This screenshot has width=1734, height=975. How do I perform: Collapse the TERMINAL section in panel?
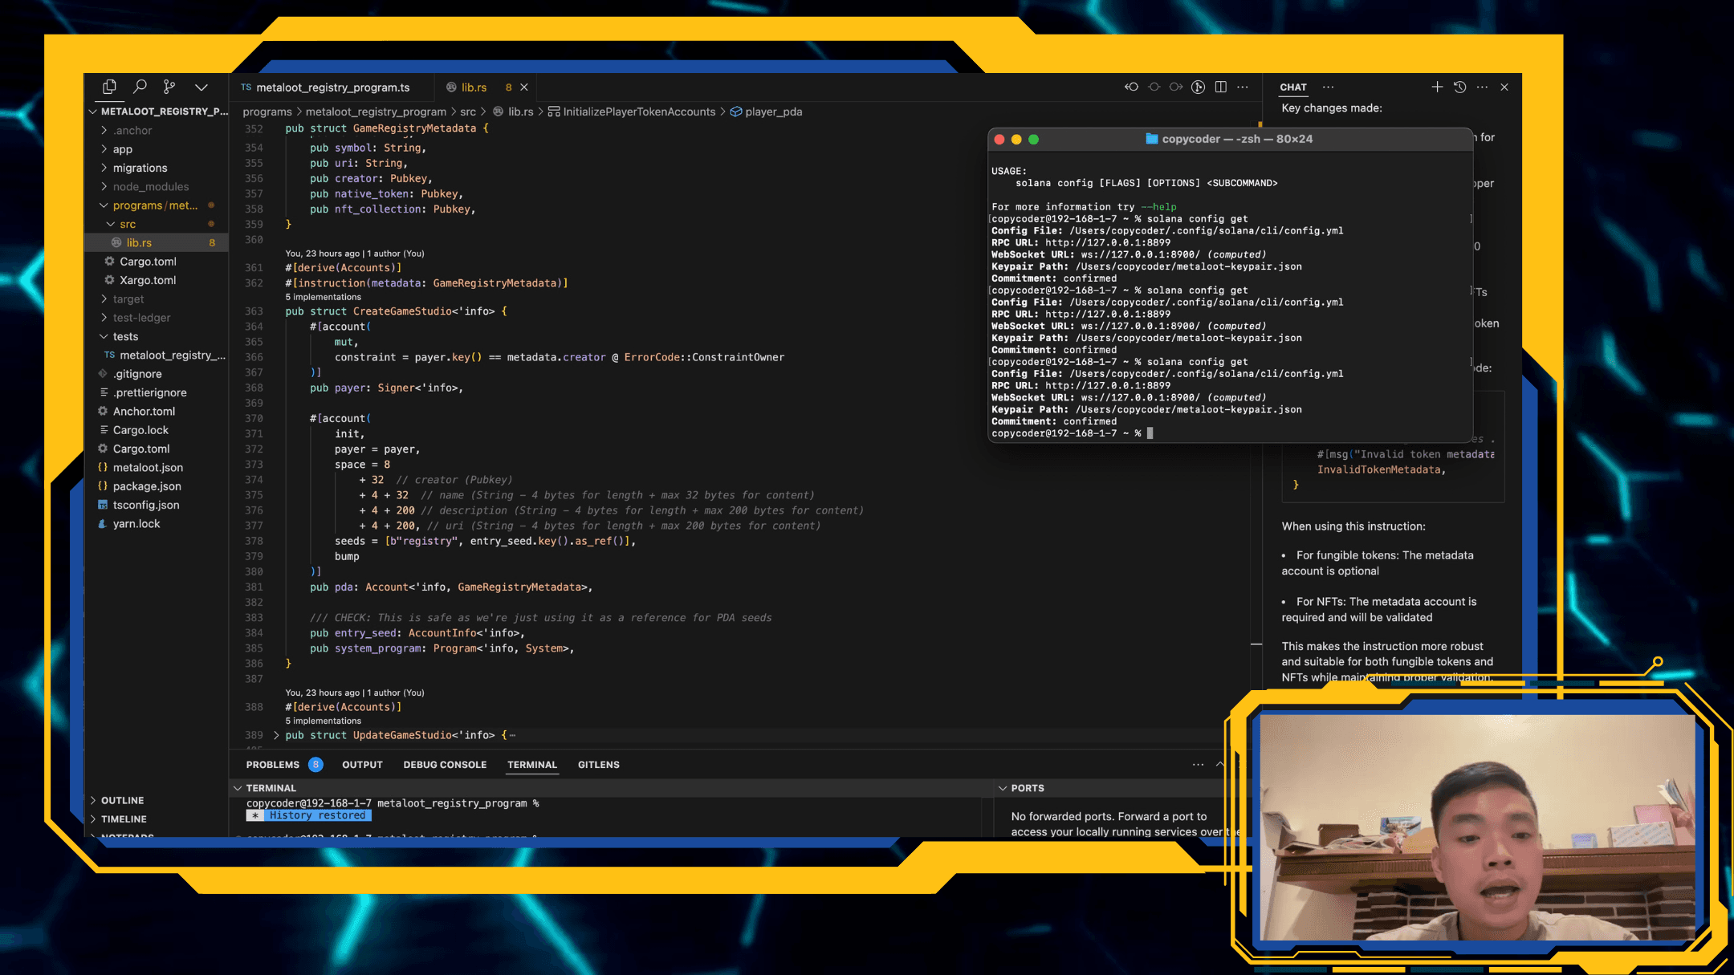(238, 788)
